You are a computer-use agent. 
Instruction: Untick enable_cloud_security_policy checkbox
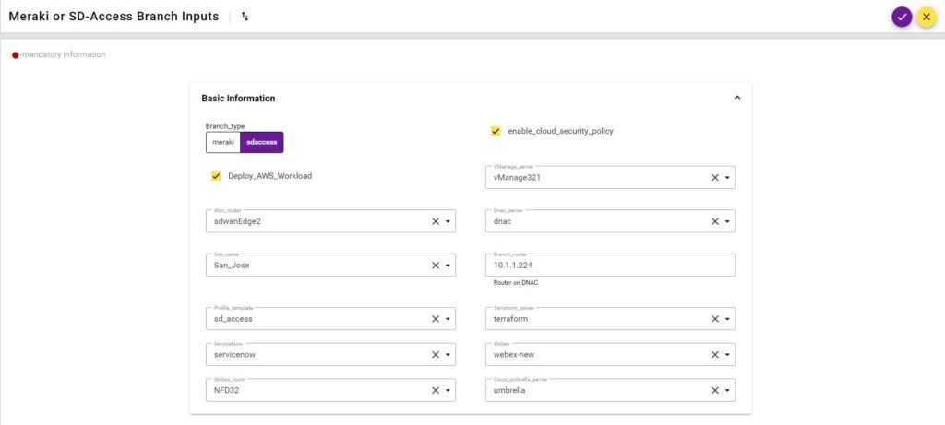pyautogui.click(x=496, y=131)
